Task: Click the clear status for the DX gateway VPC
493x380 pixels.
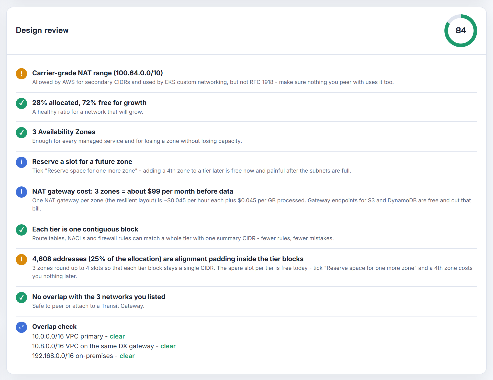Action: coord(168,346)
